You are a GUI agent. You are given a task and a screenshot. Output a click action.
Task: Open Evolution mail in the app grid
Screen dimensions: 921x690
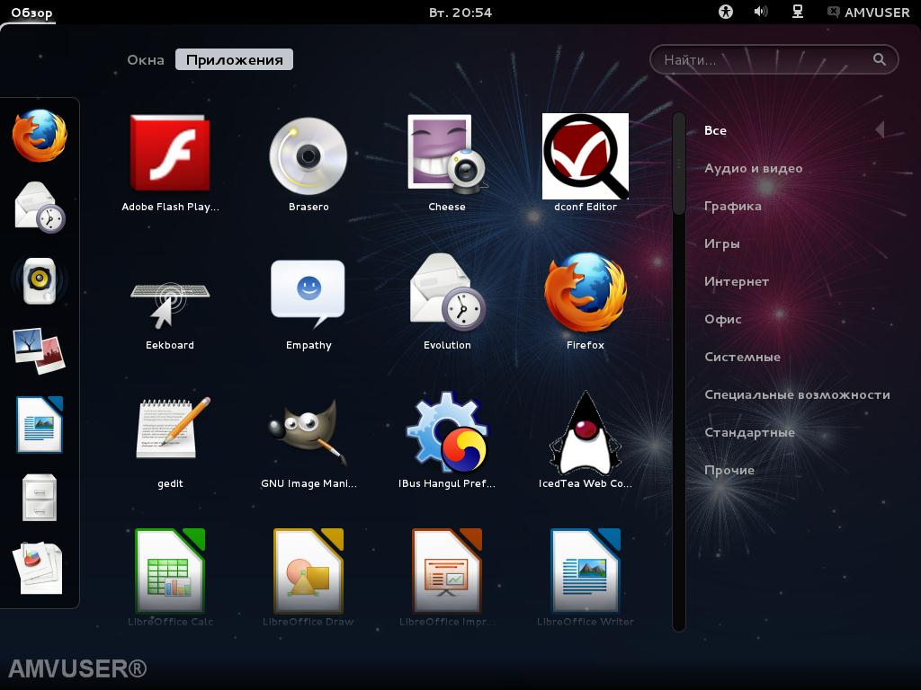[447, 302]
